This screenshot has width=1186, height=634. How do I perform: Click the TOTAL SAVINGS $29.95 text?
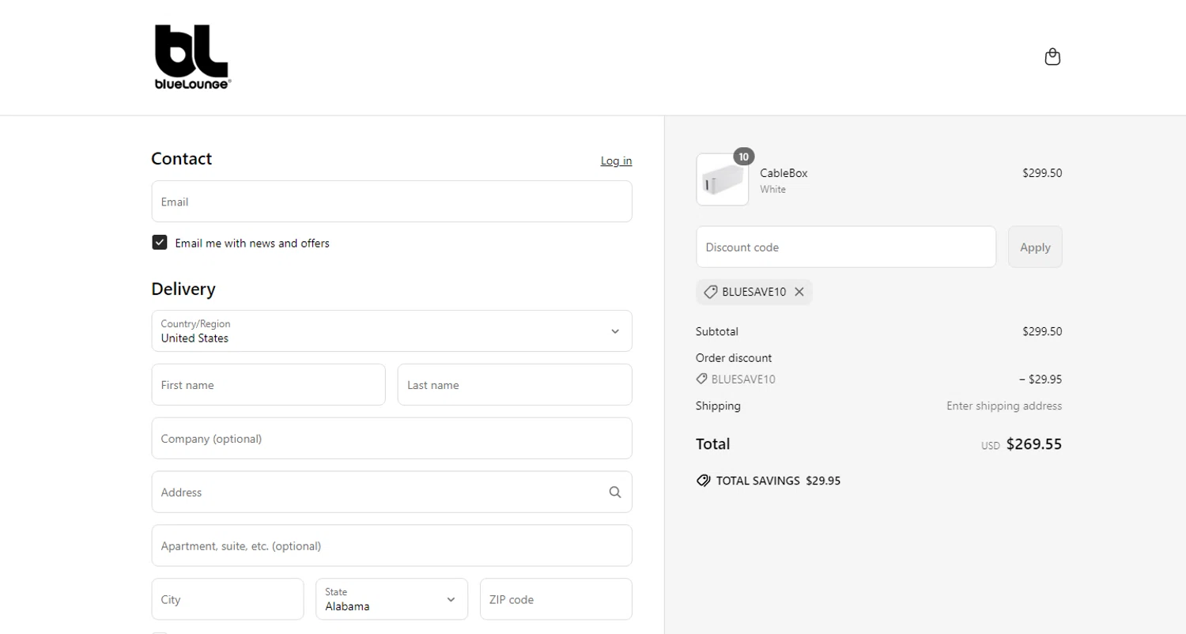click(778, 481)
